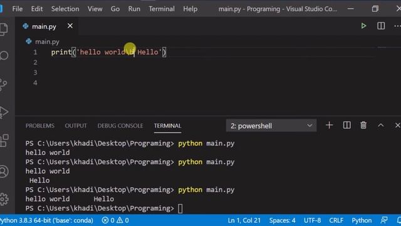This screenshot has width=401, height=226.
Task: Open Source Control view in activity bar
Action: click(3, 85)
